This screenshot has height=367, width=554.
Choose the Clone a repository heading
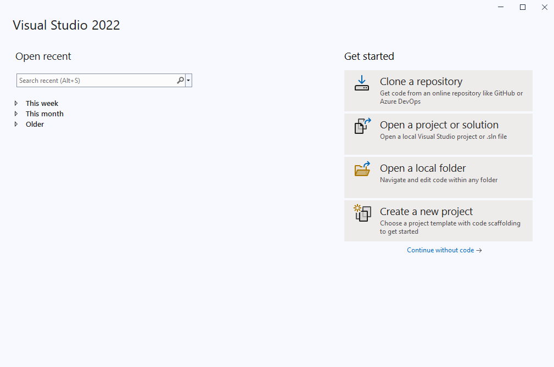421,82
